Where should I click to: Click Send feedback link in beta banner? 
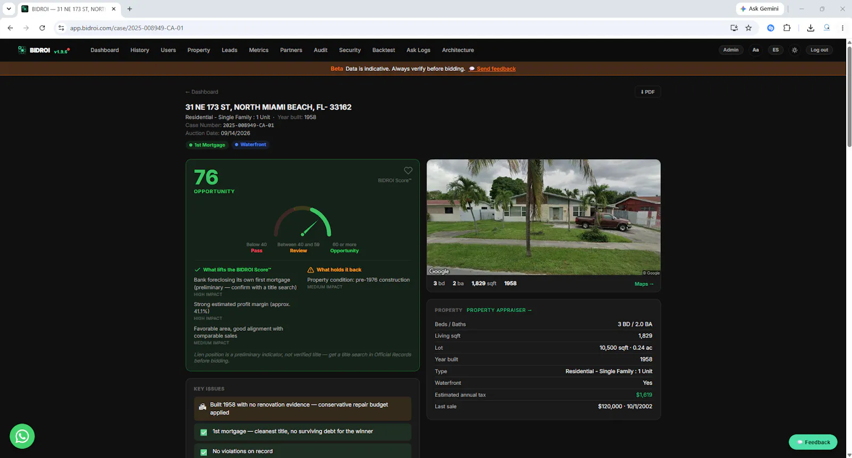pos(493,69)
